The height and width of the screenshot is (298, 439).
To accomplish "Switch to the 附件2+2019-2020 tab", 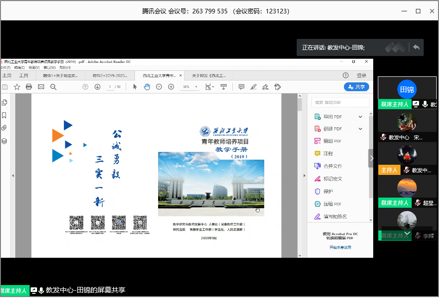I will click(110, 75).
